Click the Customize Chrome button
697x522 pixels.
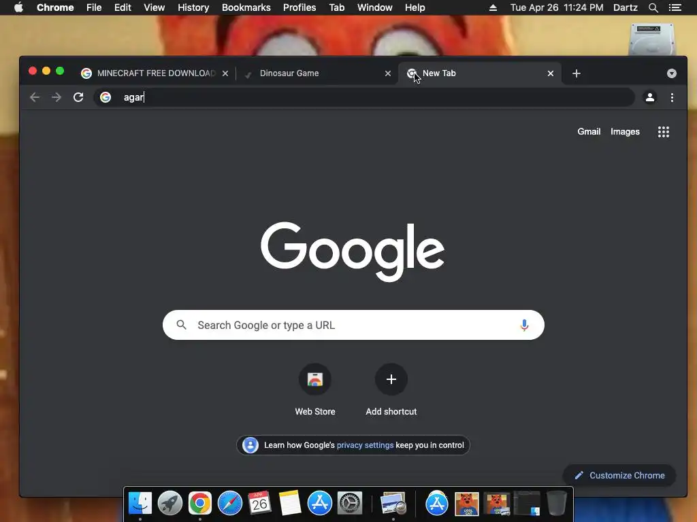619,475
